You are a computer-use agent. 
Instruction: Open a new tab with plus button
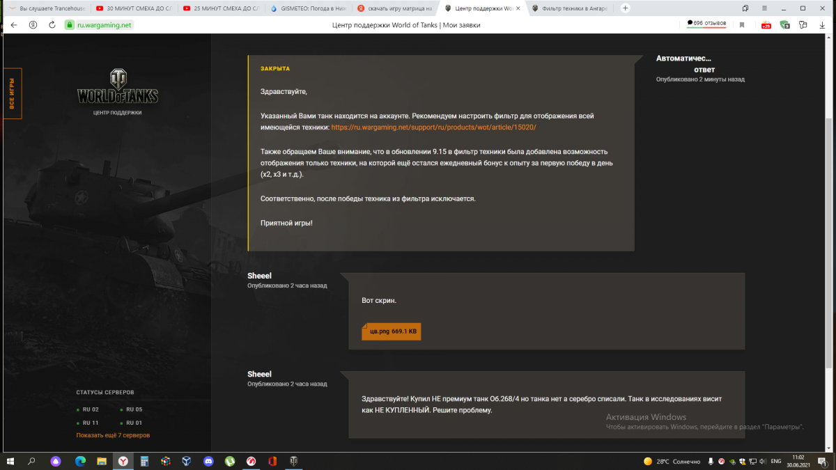[626, 8]
